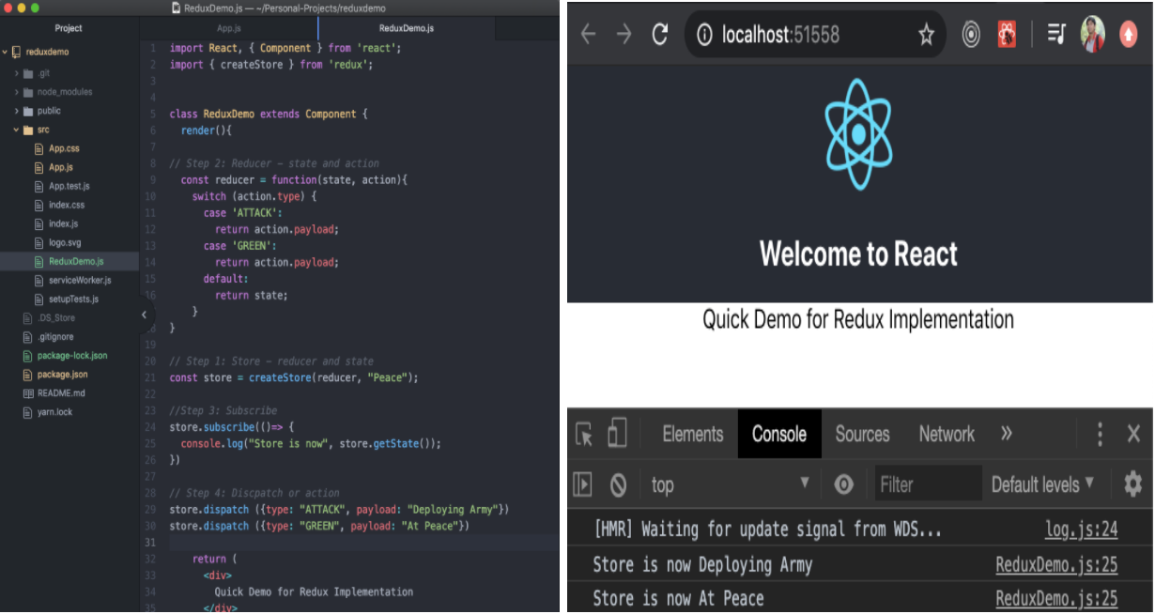Collapse the src folder in Project panel

tap(15, 129)
